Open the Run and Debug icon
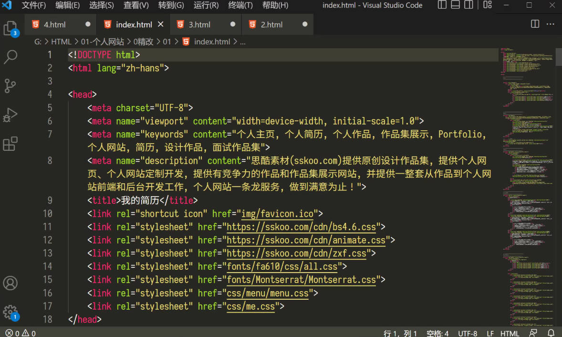 pos(10,115)
